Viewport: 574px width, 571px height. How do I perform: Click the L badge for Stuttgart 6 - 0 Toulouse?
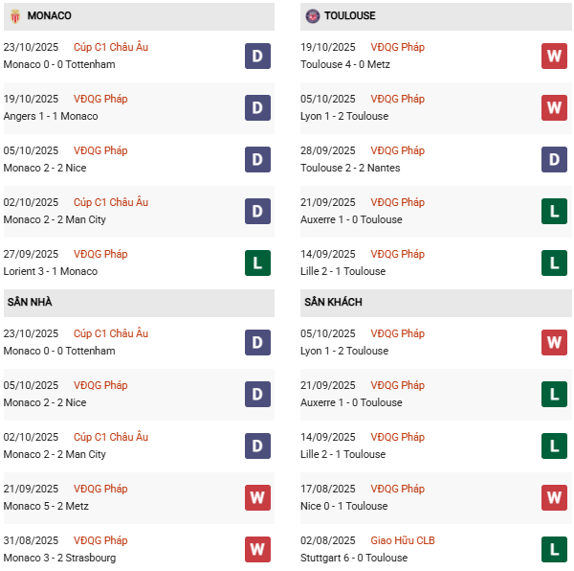click(x=554, y=549)
